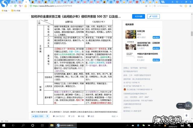Screen dimensions: 193x128
Task: Click the 金庸作品 table header cell
Action: [x=69, y=22]
